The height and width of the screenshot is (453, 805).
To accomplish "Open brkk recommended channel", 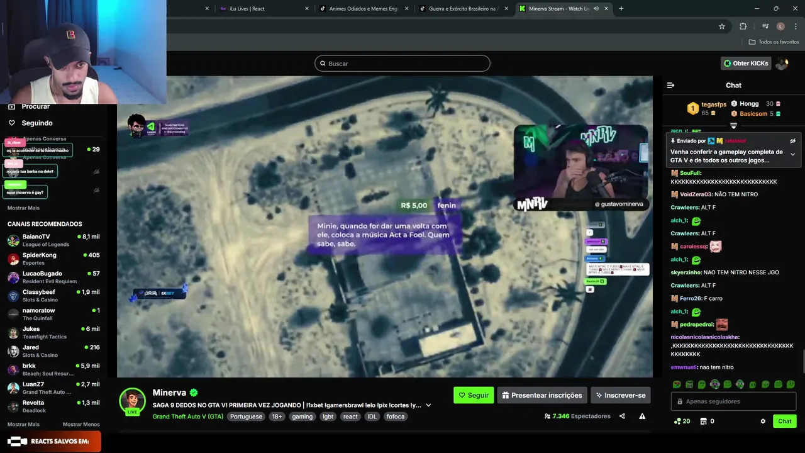I will (53, 369).
